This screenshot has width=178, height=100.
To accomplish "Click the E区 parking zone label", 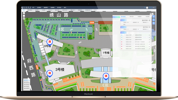I will click(x=61, y=29).
